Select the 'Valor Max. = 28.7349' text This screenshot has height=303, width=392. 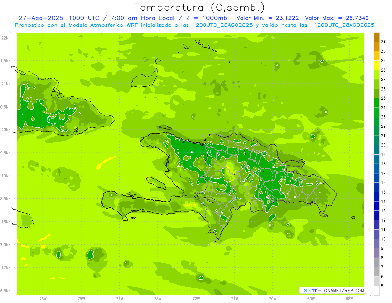pyautogui.click(x=337, y=18)
